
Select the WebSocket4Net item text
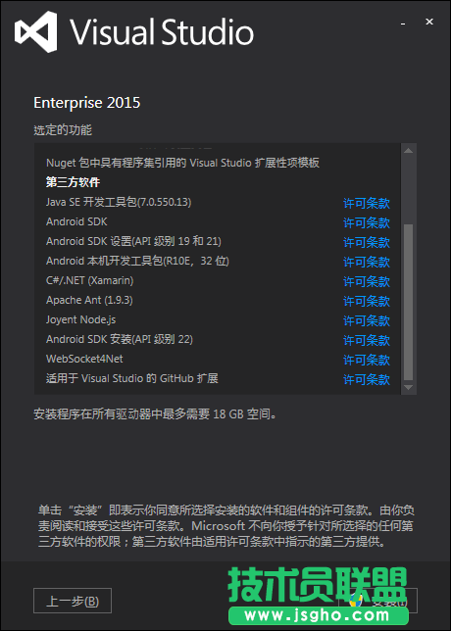84,359
